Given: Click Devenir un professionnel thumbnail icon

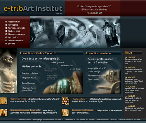Looking at the screenshot, I should point(65,113).
